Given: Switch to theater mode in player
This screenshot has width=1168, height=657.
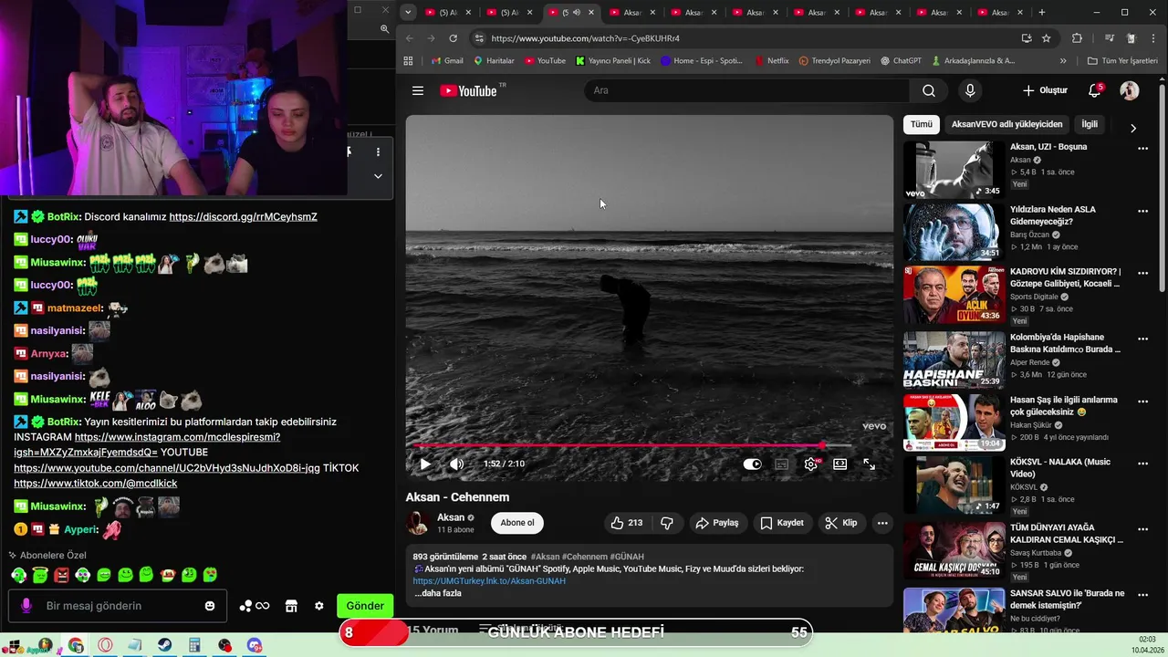Looking at the screenshot, I should pyautogui.click(x=840, y=464).
